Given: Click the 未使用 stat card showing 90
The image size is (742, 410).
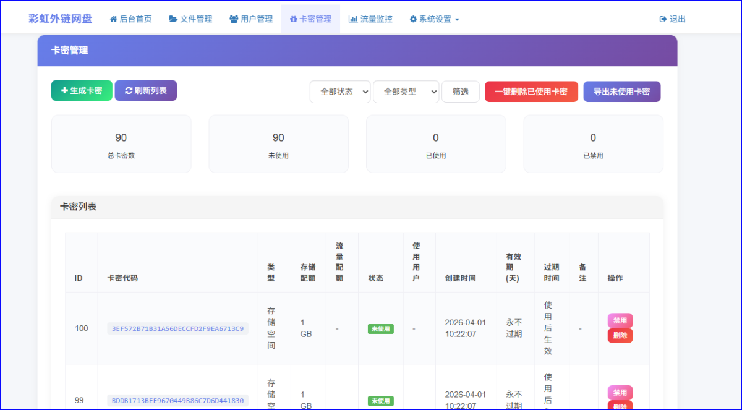Looking at the screenshot, I should coord(278,143).
